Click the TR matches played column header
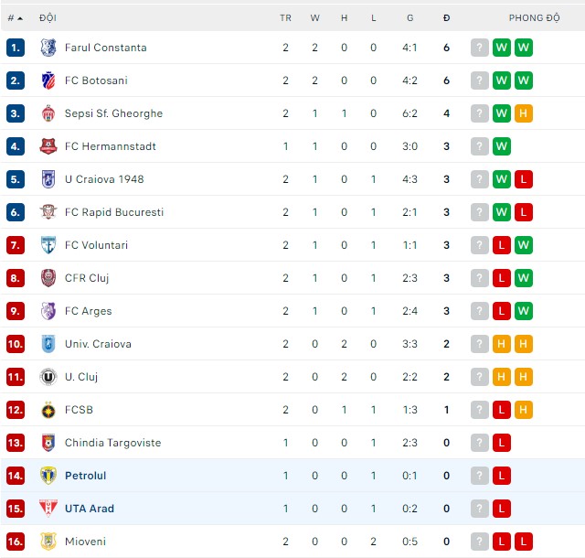This screenshot has height=558, width=585. click(285, 17)
